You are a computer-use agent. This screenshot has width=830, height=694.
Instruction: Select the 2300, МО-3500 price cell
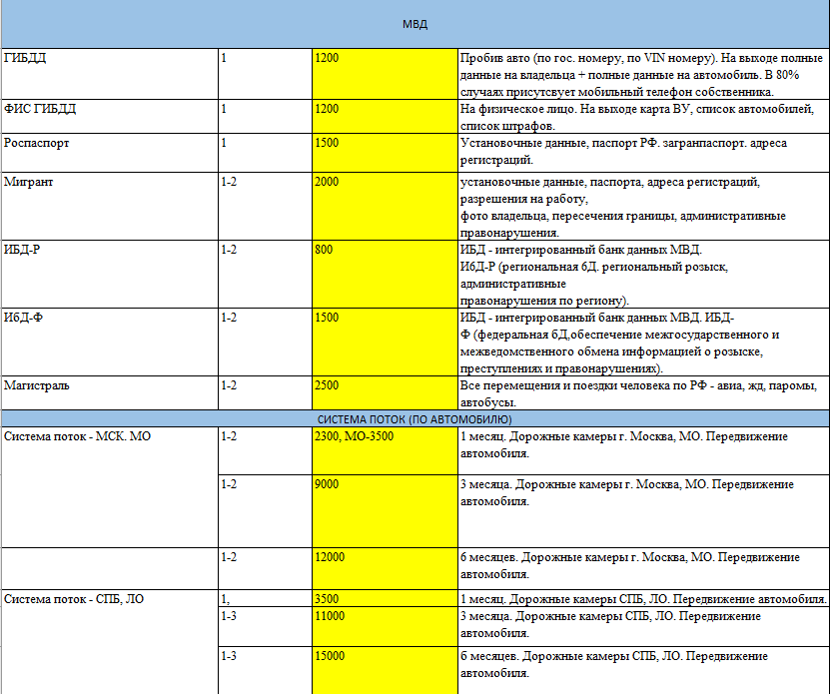[385, 451]
